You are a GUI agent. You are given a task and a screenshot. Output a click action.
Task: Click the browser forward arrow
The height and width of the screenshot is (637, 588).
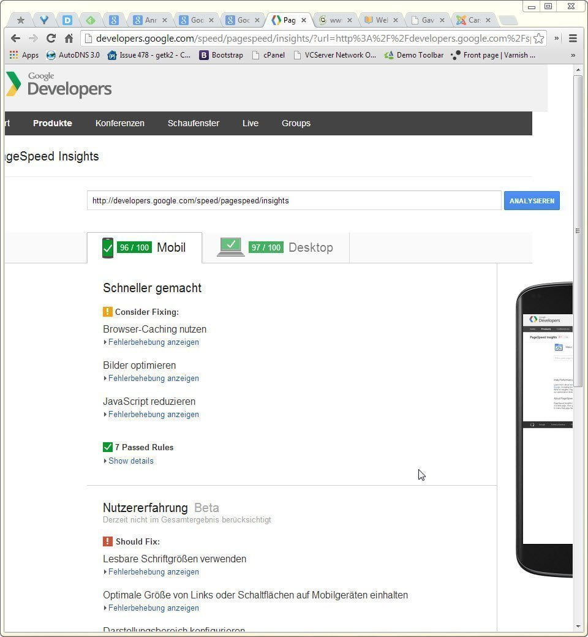33,38
